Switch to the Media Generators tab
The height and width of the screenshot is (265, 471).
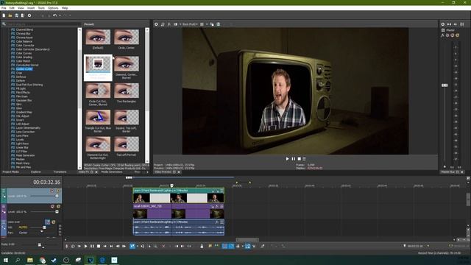click(112, 172)
